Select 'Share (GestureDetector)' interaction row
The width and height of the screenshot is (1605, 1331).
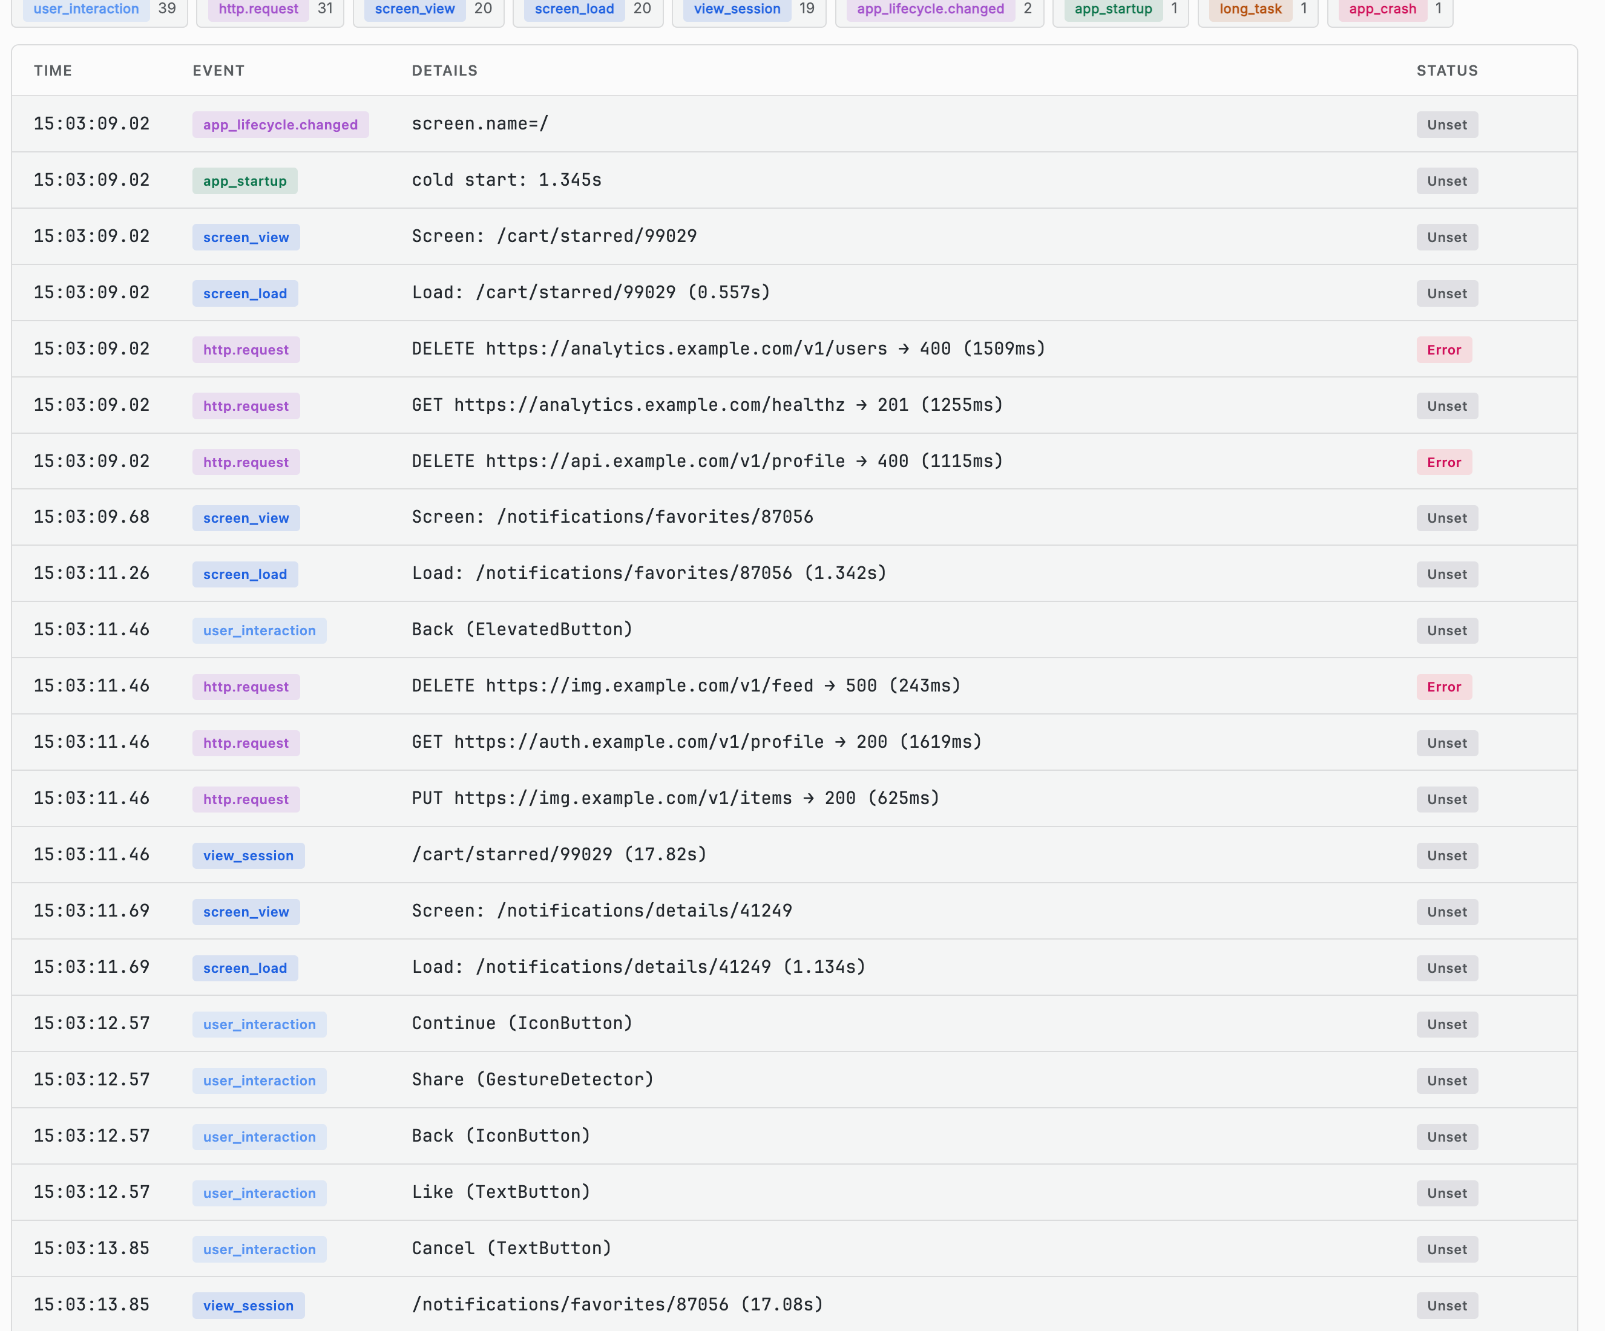click(794, 1080)
